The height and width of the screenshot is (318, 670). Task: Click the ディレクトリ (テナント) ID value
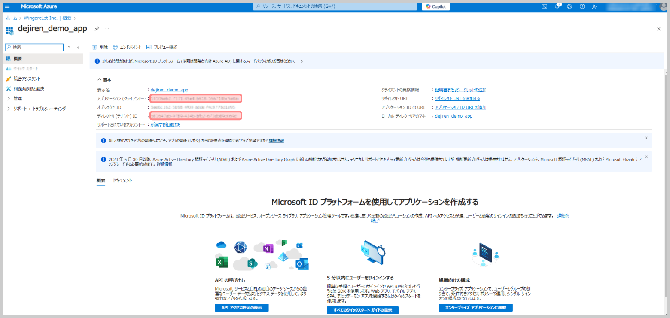195,116
